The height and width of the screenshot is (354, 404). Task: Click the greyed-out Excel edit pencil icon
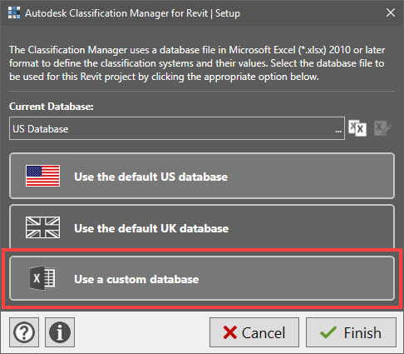pyautogui.click(x=382, y=128)
